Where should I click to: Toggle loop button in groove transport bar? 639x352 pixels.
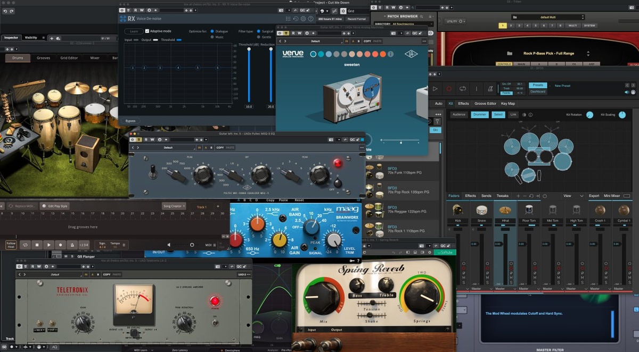pos(25,245)
